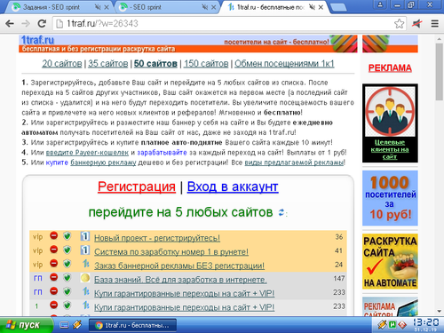Image resolution: width=444 pixels, height=333 pixels.
Task: Click the browser Forward arrow
Action: point(26,24)
